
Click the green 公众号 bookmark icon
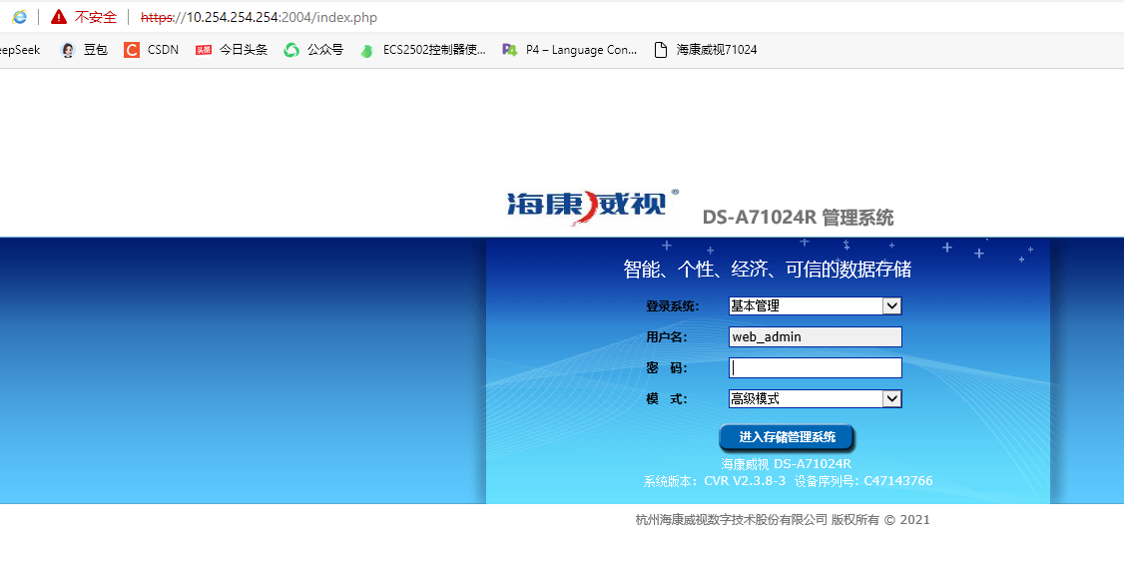(x=291, y=50)
